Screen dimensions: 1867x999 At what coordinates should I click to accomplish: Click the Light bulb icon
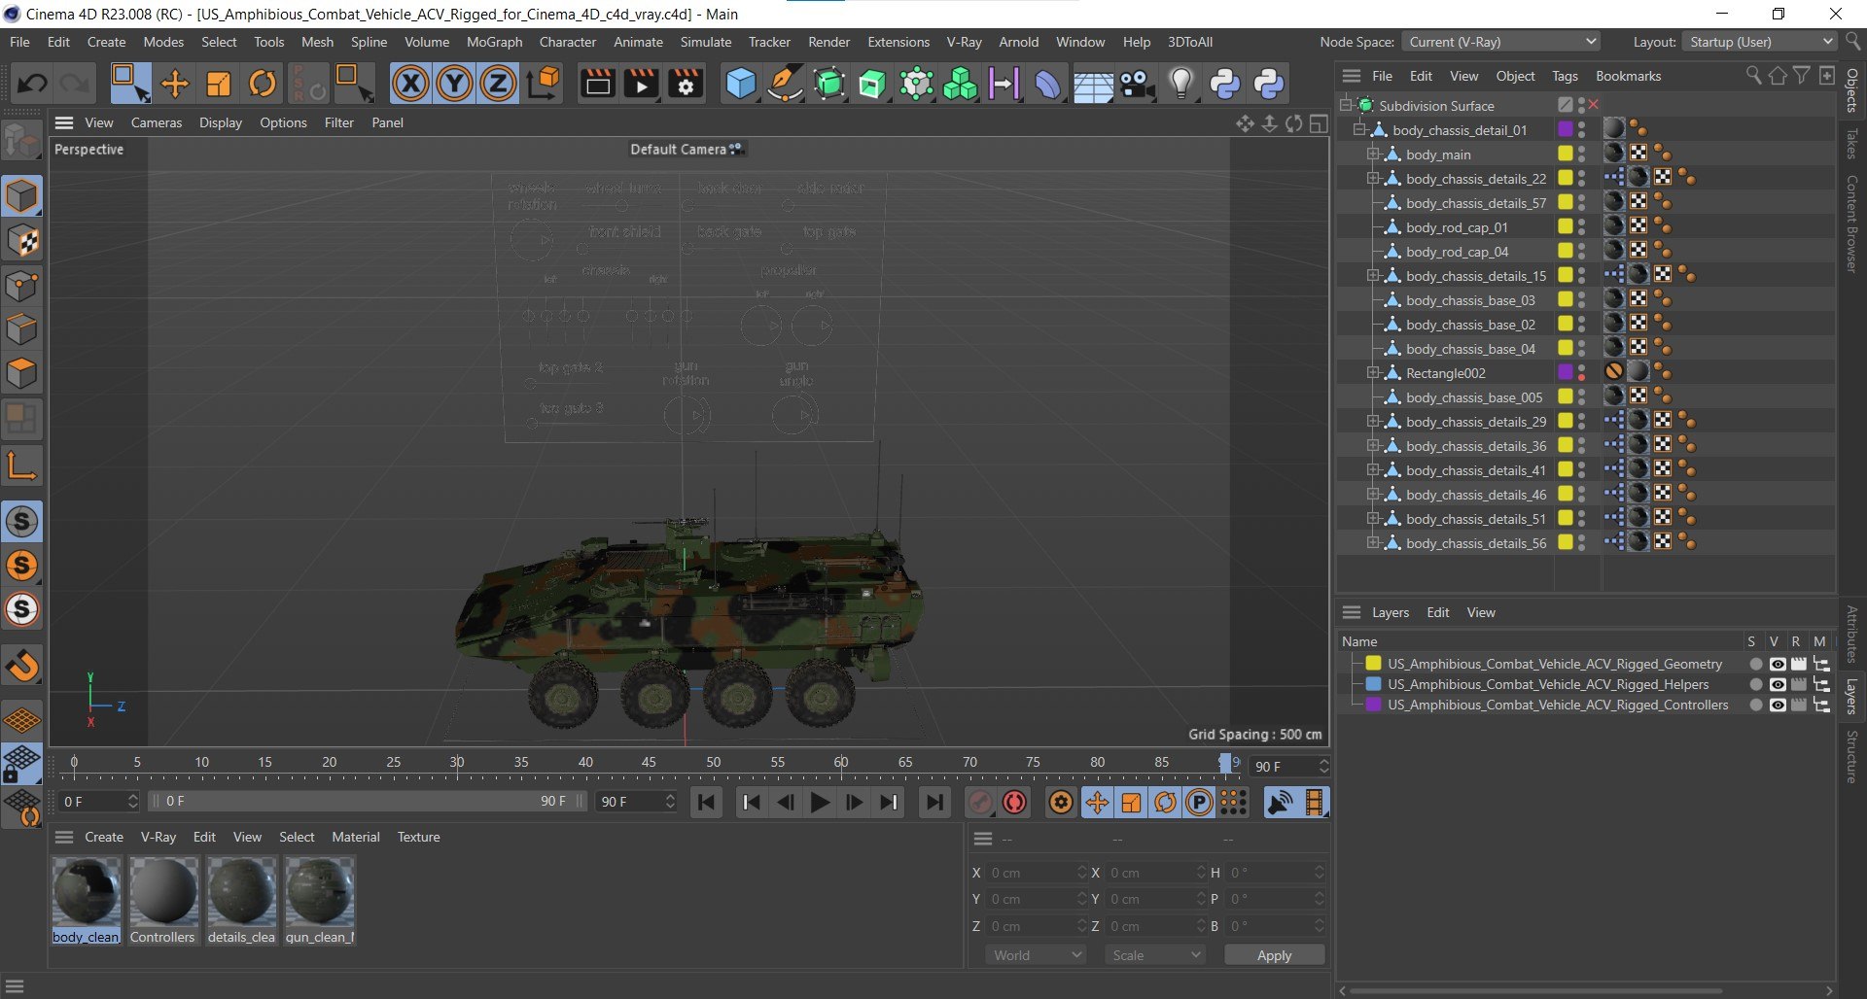pos(1180,84)
